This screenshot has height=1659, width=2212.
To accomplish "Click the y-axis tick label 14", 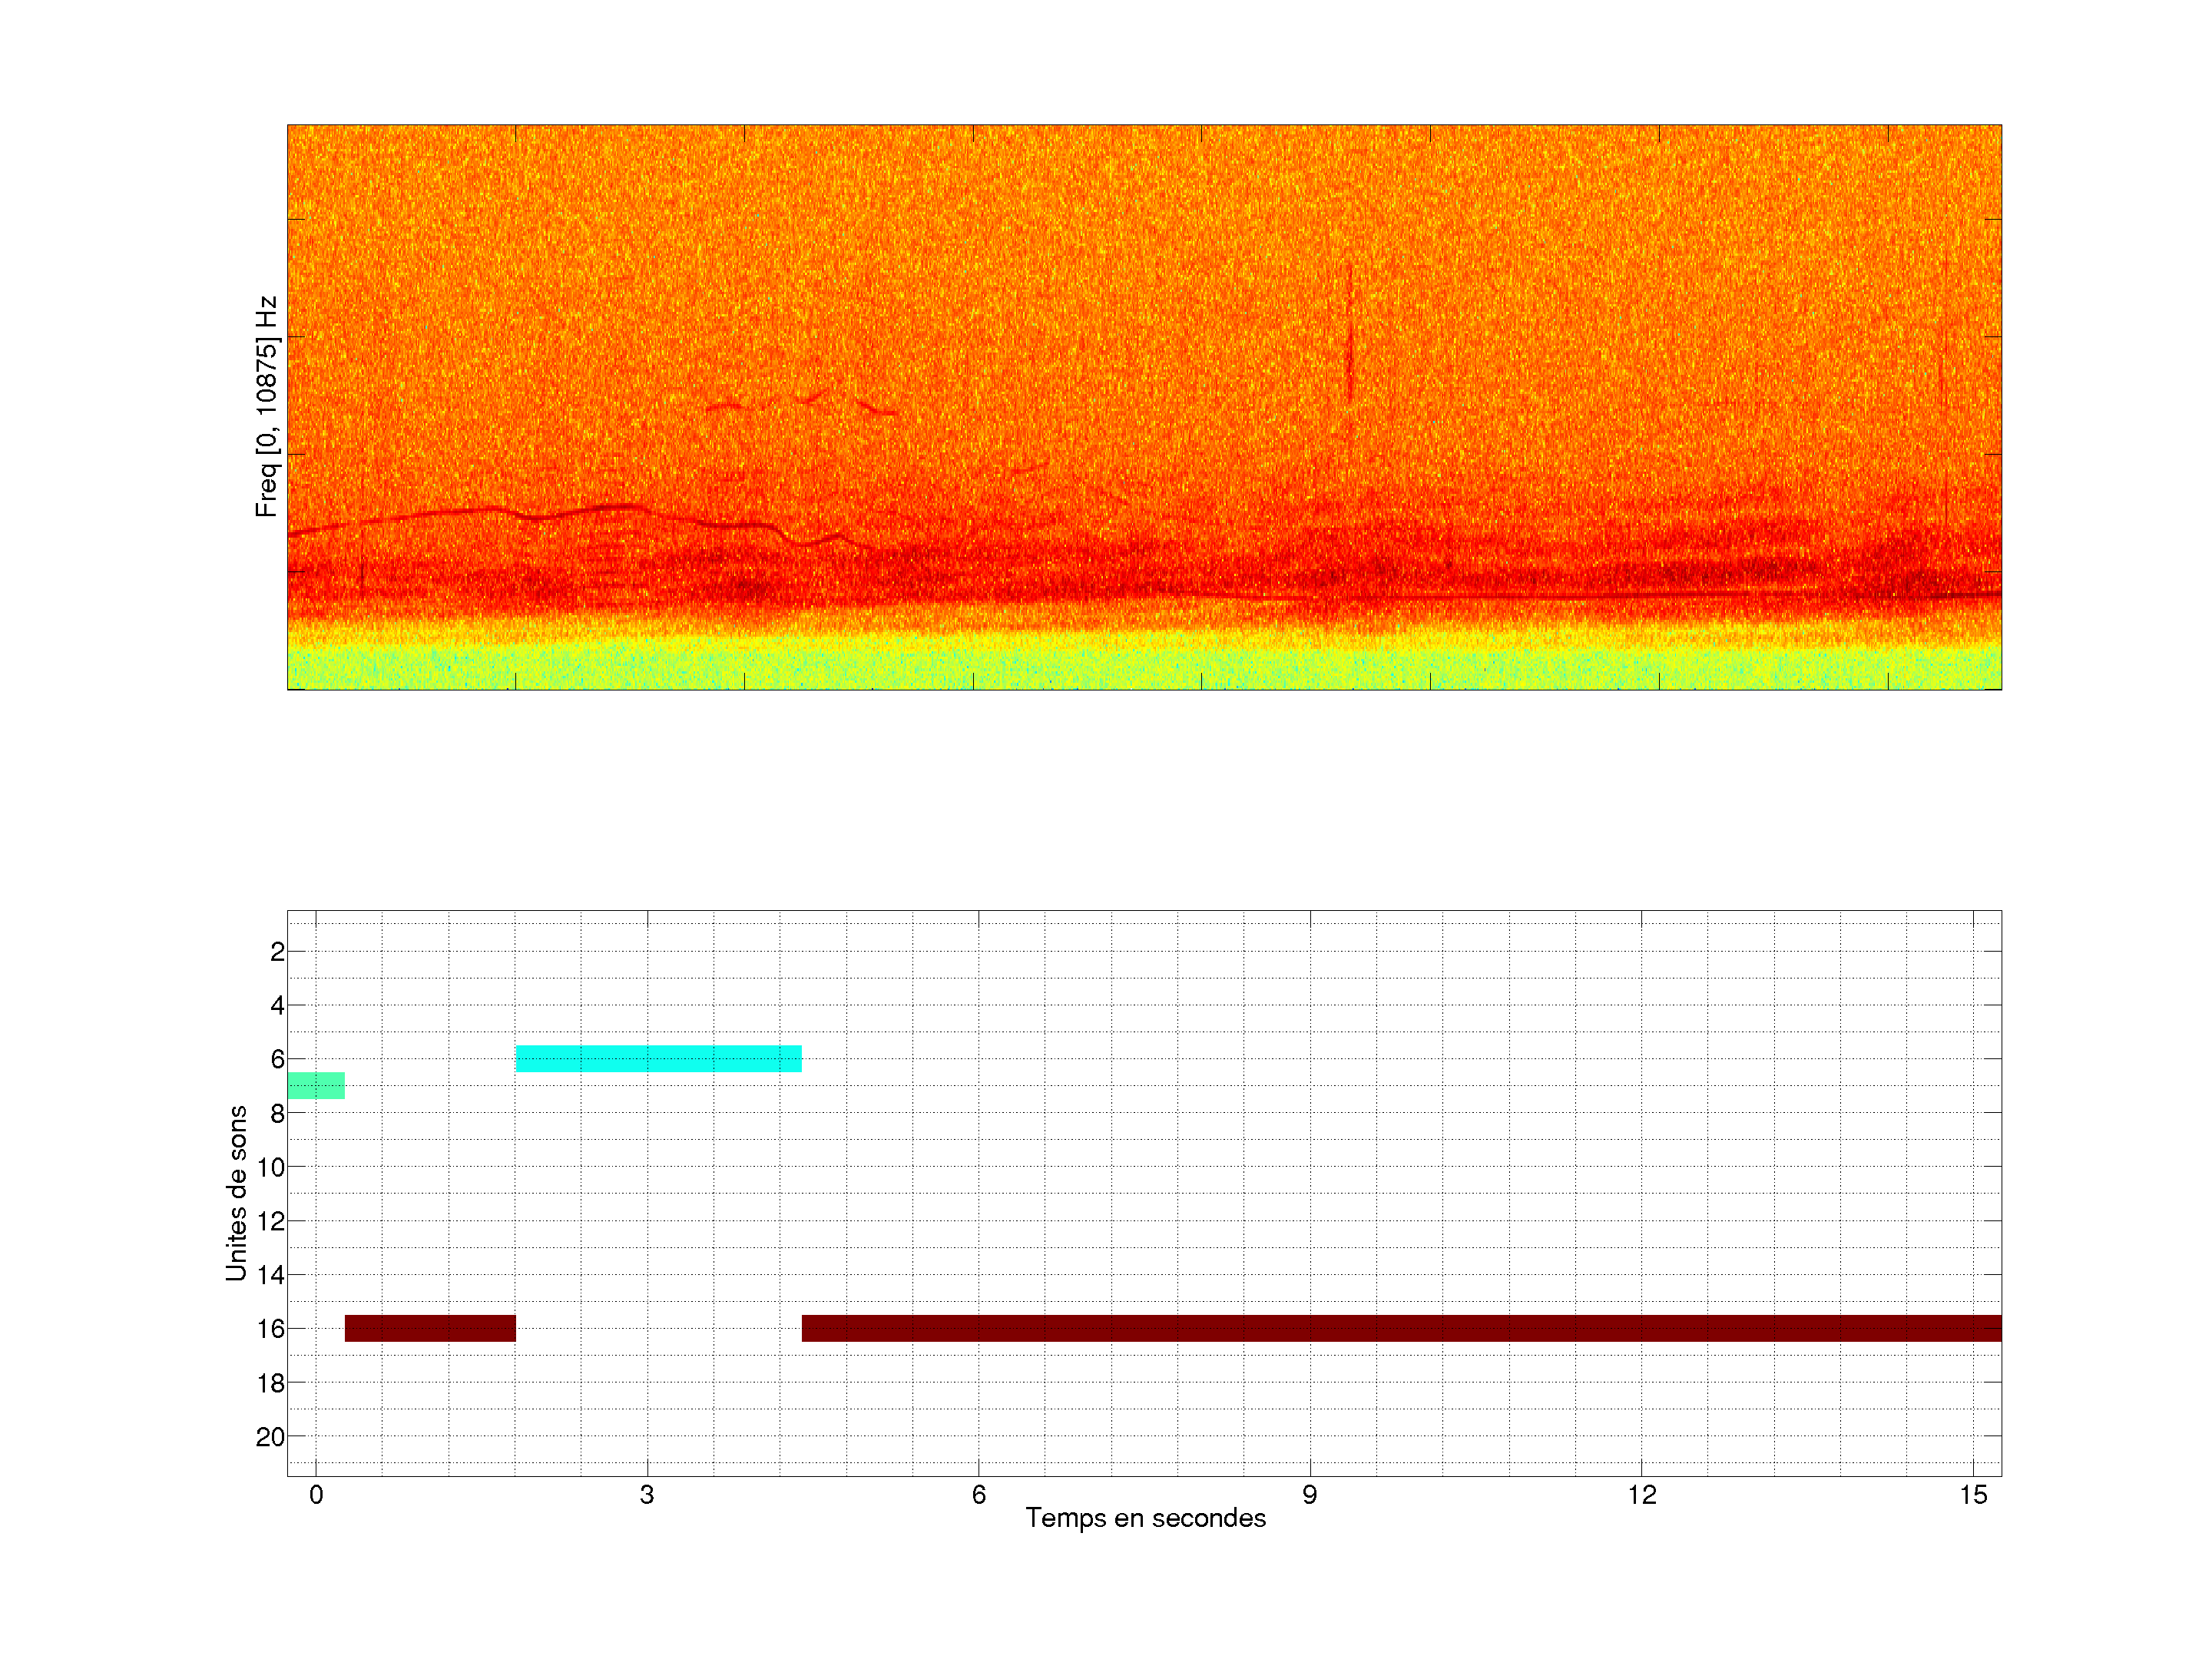I will click(x=271, y=1275).
